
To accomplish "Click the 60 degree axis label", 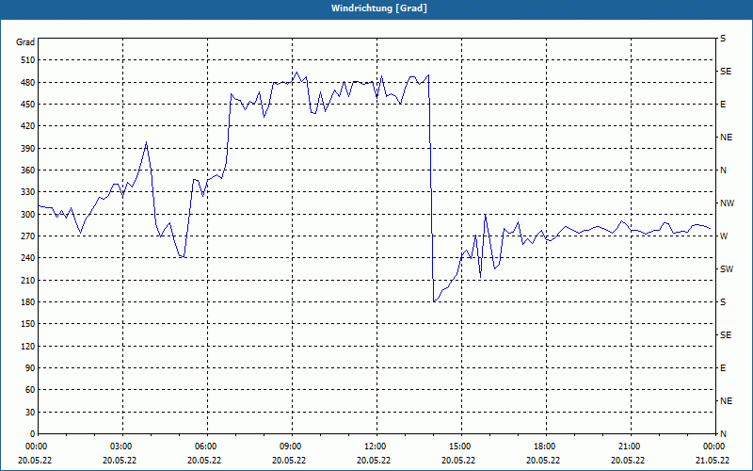I will 30,390.
